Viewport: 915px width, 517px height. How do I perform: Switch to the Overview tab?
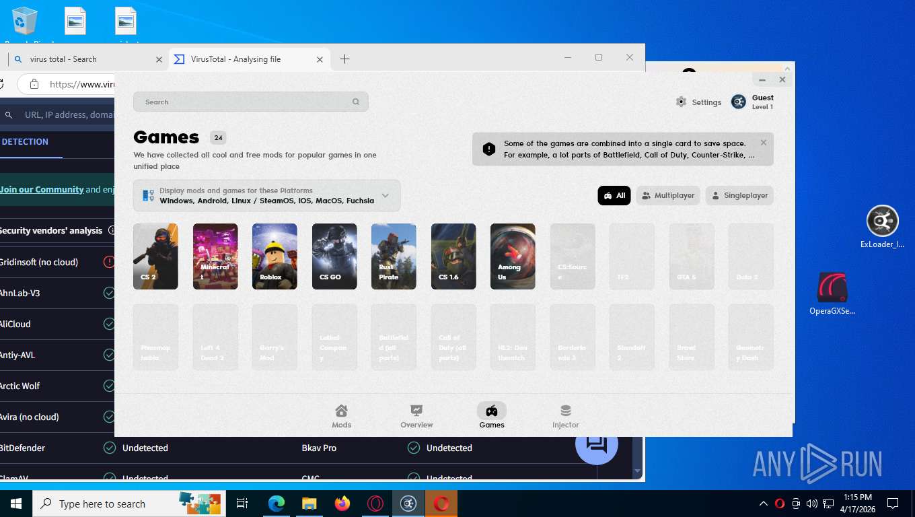pyautogui.click(x=416, y=416)
